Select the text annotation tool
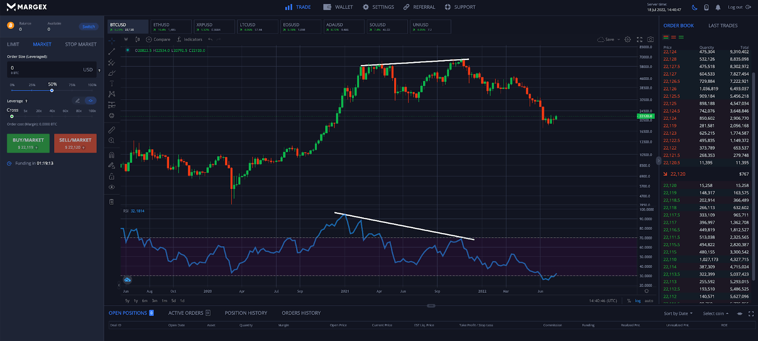This screenshot has width=758, height=341. (x=112, y=83)
